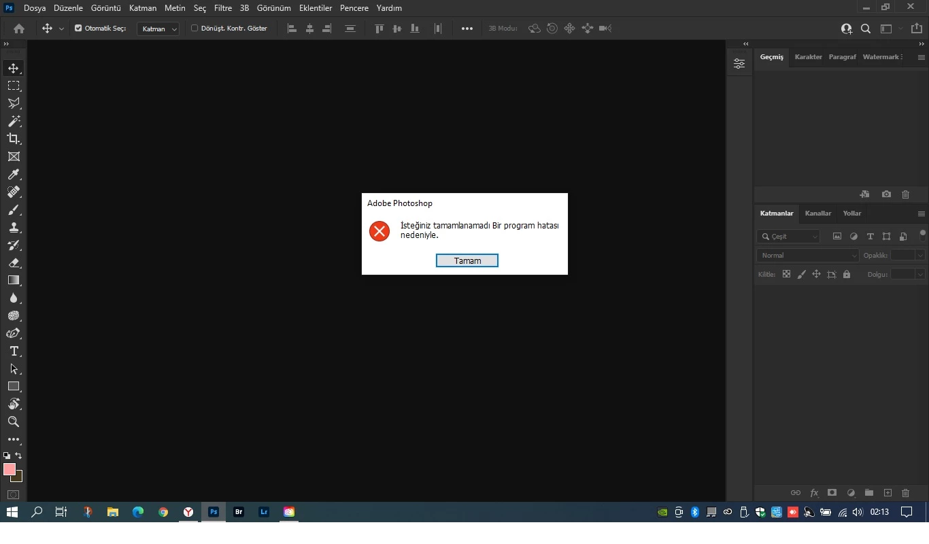
Task: Select the Zoom tool
Action: point(14,422)
